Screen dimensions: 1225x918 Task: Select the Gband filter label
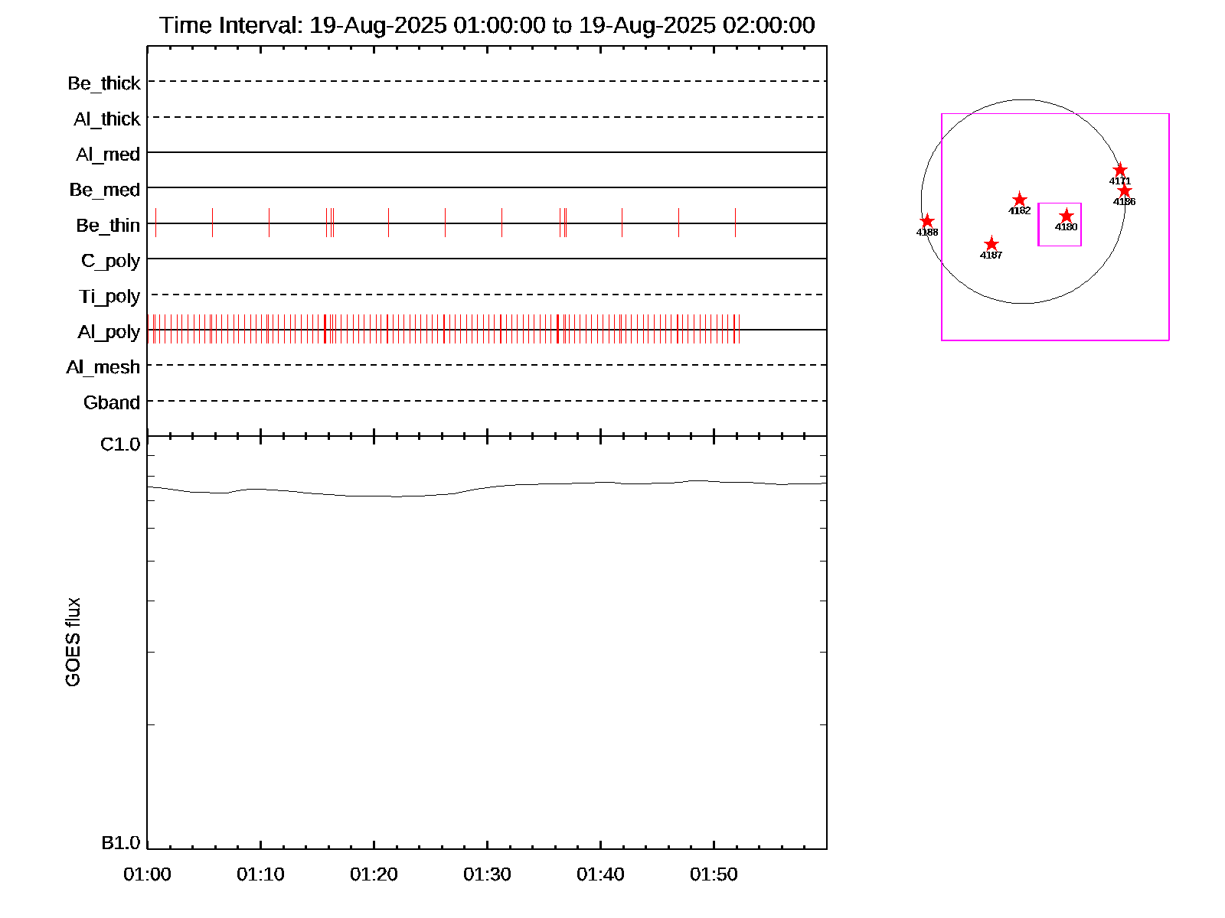coord(112,402)
